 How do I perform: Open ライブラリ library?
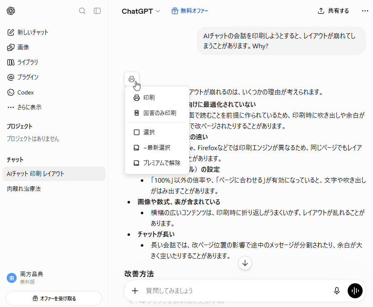(22, 62)
